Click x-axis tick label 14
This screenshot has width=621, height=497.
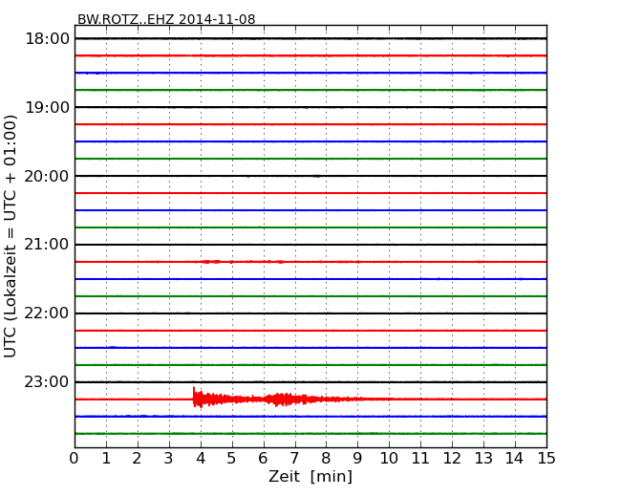(x=515, y=459)
